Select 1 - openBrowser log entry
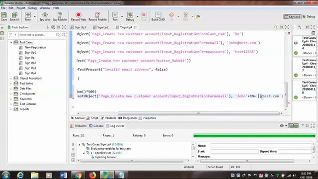Screen dimensions: 318x179 [106, 153]
